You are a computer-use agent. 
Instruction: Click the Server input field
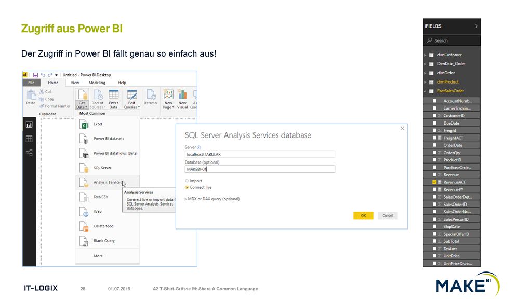pos(260,154)
